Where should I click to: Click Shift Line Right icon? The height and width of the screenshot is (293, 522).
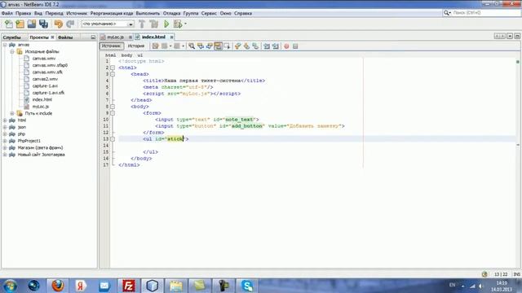[276, 46]
